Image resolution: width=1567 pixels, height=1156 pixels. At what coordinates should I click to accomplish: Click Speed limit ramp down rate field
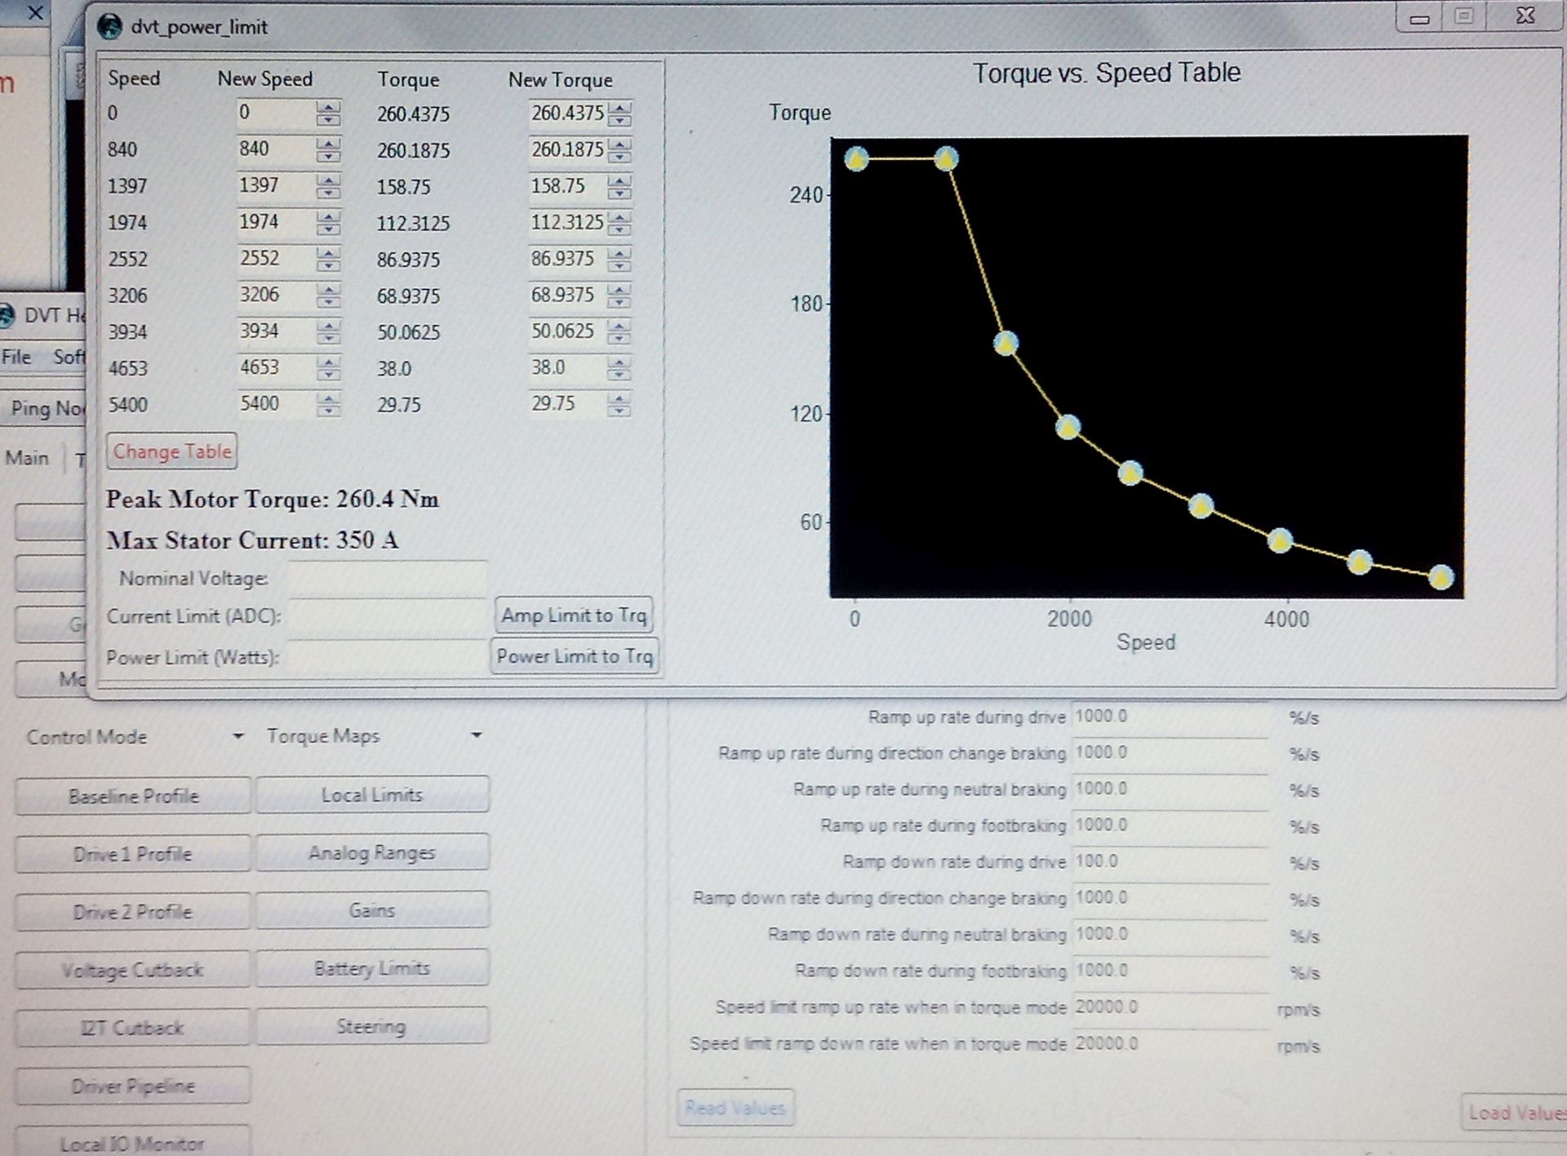click(x=1170, y=1043)
